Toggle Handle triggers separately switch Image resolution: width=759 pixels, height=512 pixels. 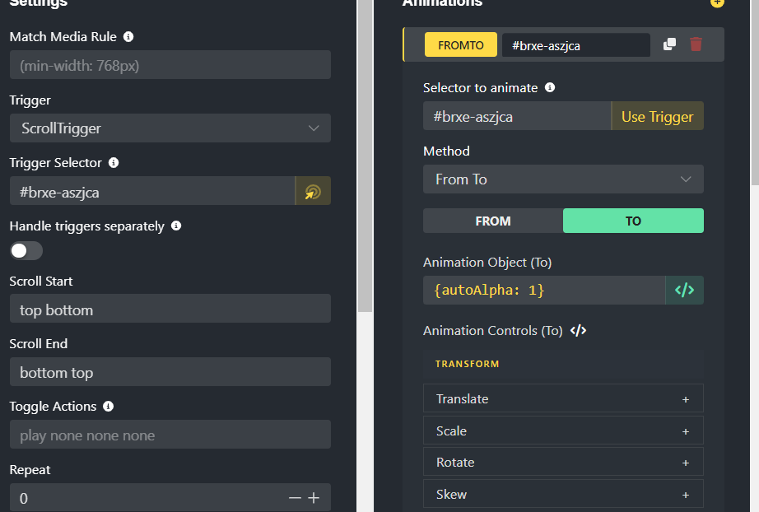[x=26, y=251]
